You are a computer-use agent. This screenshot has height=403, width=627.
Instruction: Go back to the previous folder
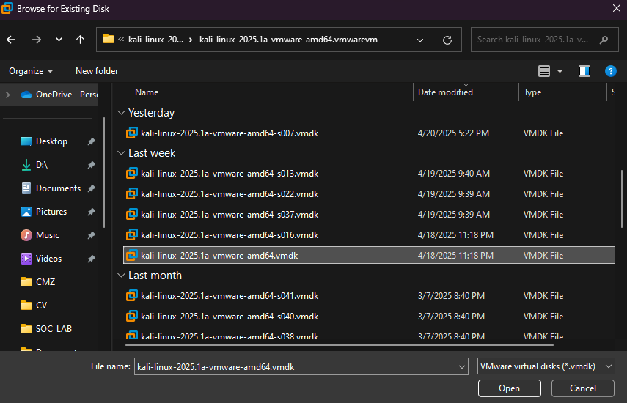(x=11, y=40)
